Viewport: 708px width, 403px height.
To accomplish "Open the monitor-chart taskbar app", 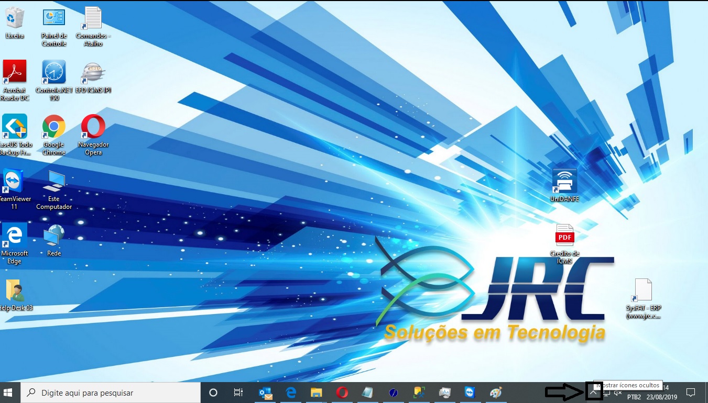I will click(x=444, y=393).
